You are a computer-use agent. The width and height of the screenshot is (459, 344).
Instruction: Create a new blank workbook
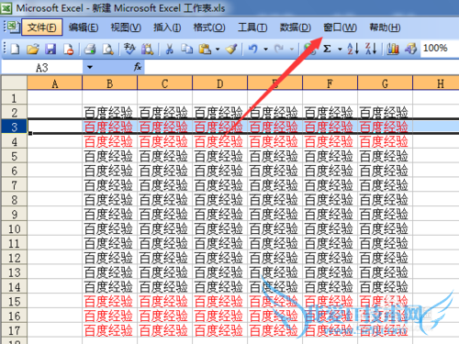(15, 49)
